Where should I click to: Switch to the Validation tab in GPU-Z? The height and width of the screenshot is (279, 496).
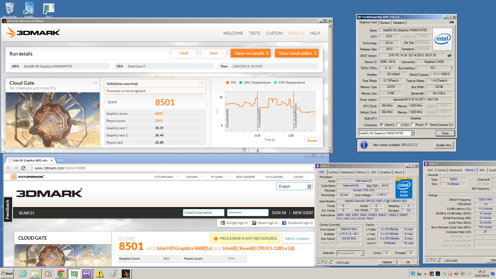[399, 23]
